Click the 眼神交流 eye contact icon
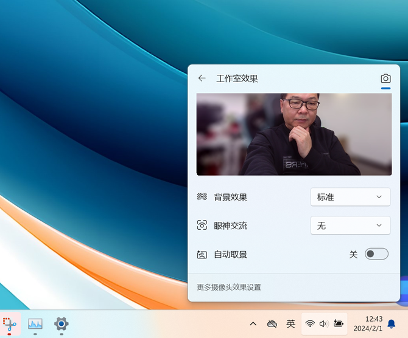The height and width of the screenshot is (338, 408). click(202, 226)
